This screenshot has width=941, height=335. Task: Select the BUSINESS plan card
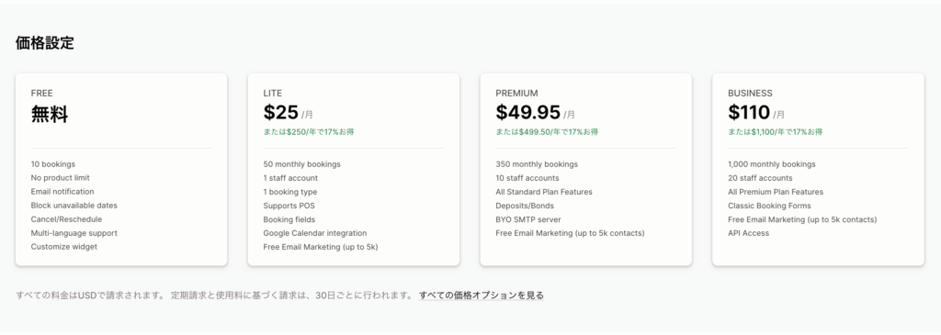click(x=818, y=170)
